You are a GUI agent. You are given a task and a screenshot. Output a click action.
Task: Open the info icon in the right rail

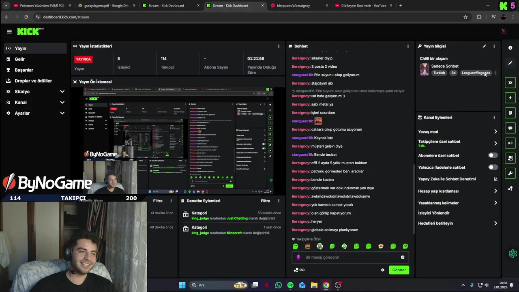tap(510, 48)
